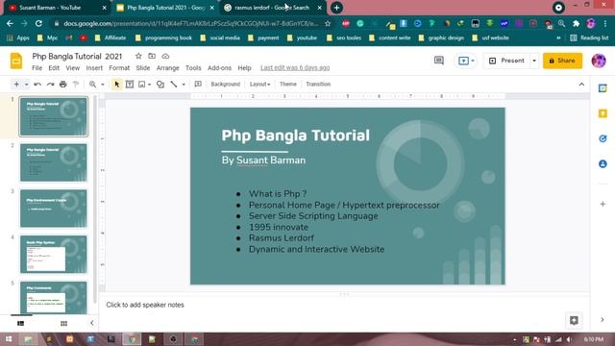Open the Layout dropdown

point(259,85)
